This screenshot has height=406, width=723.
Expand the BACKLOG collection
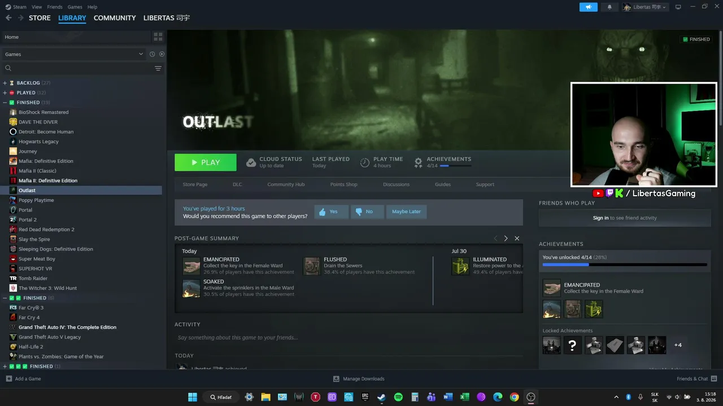coord(5,83)
